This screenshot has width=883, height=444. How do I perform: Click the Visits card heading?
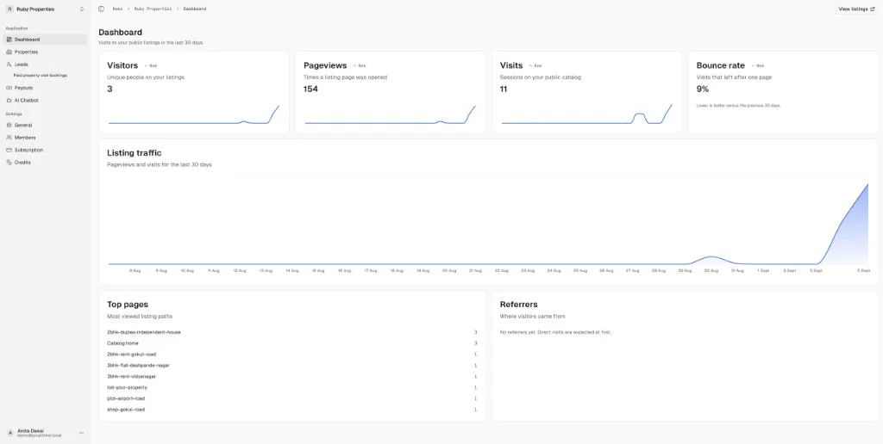511,65
